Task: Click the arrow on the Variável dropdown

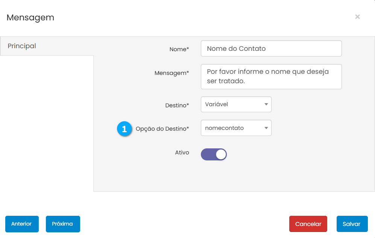Action: pyautogui.click(x=266, y=104)
